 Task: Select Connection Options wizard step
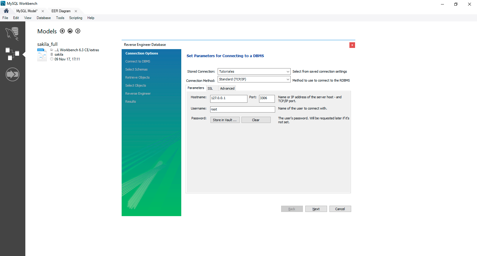[x=142, y=53]
